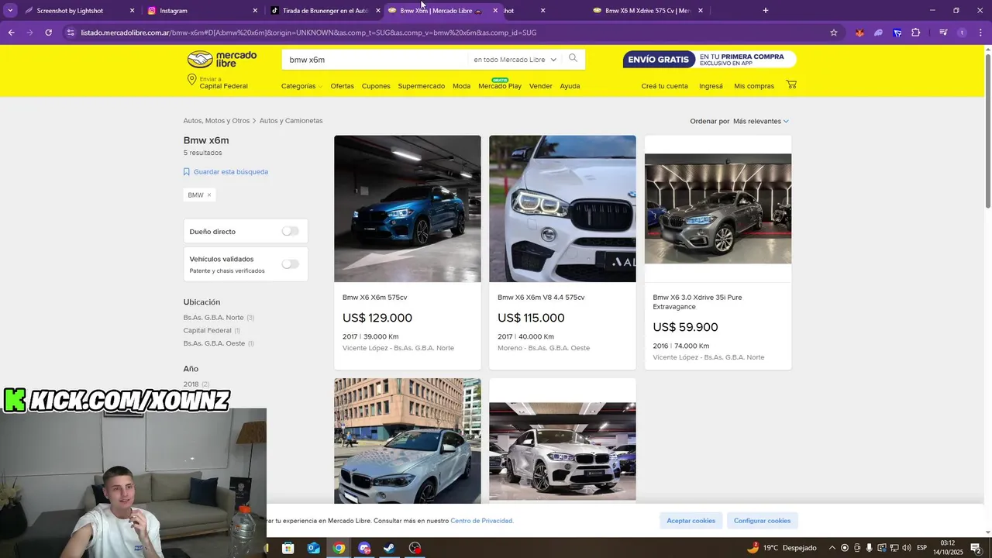Viewport: 992px width, 558px height.
Task: Click Ayuda in the navigation bar
Action: tap(570, 86)
